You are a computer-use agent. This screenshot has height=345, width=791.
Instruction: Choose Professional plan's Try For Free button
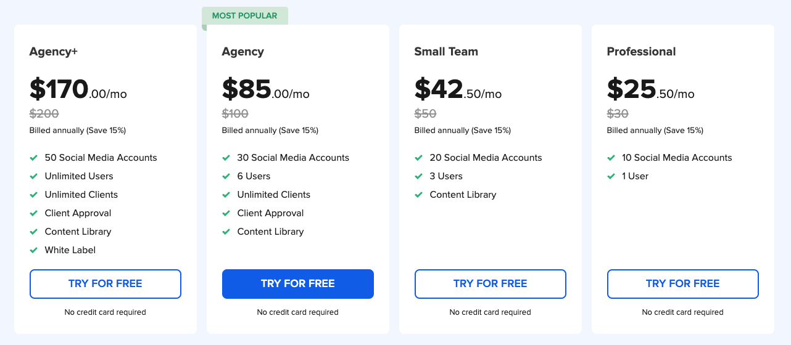(682, 284)
